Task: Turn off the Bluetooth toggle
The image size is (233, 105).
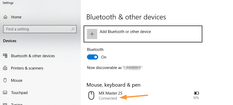Action: click(x=93, y=57)
